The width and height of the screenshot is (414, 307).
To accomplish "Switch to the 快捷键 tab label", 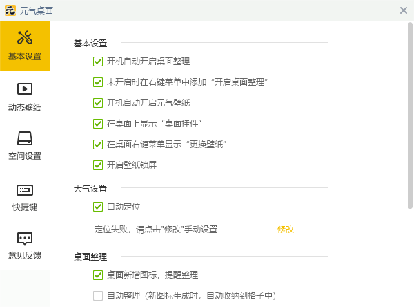I will (x=25, y=207).
